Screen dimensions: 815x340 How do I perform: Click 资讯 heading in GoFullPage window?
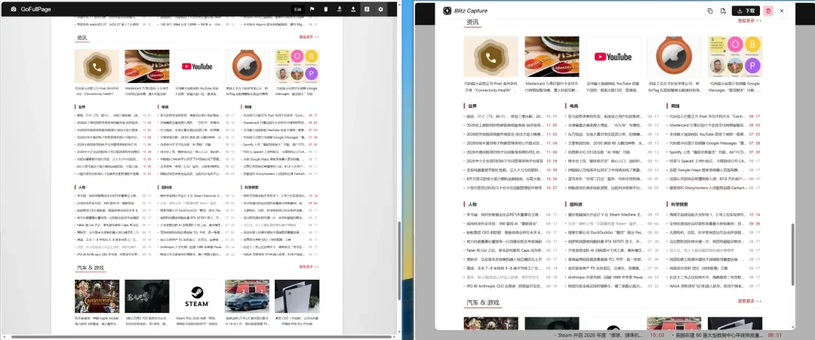[82, 38]
